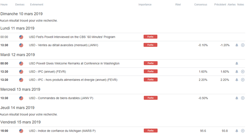The width and height of the screenshot is (247, 138).
Task: Open the Powell Gives Welcome Remarks event
Action: tap(74, 63)
